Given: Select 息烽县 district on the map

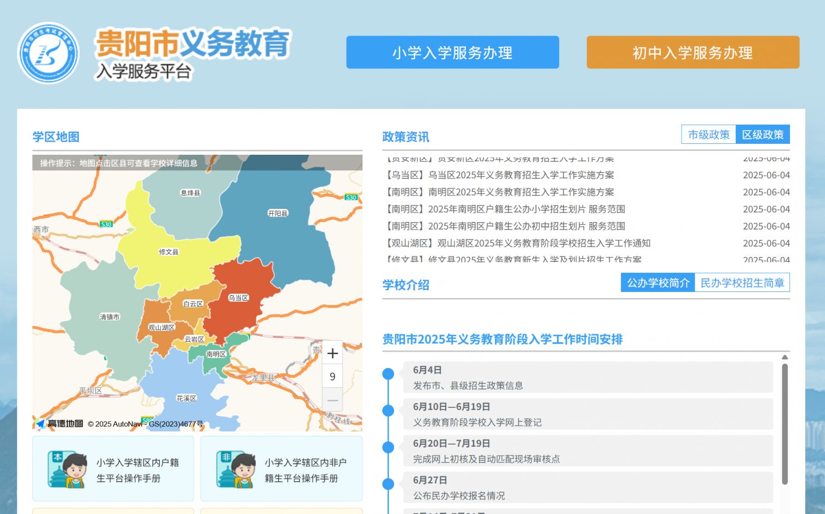Looking at the screenshot, I should [191, 192].
